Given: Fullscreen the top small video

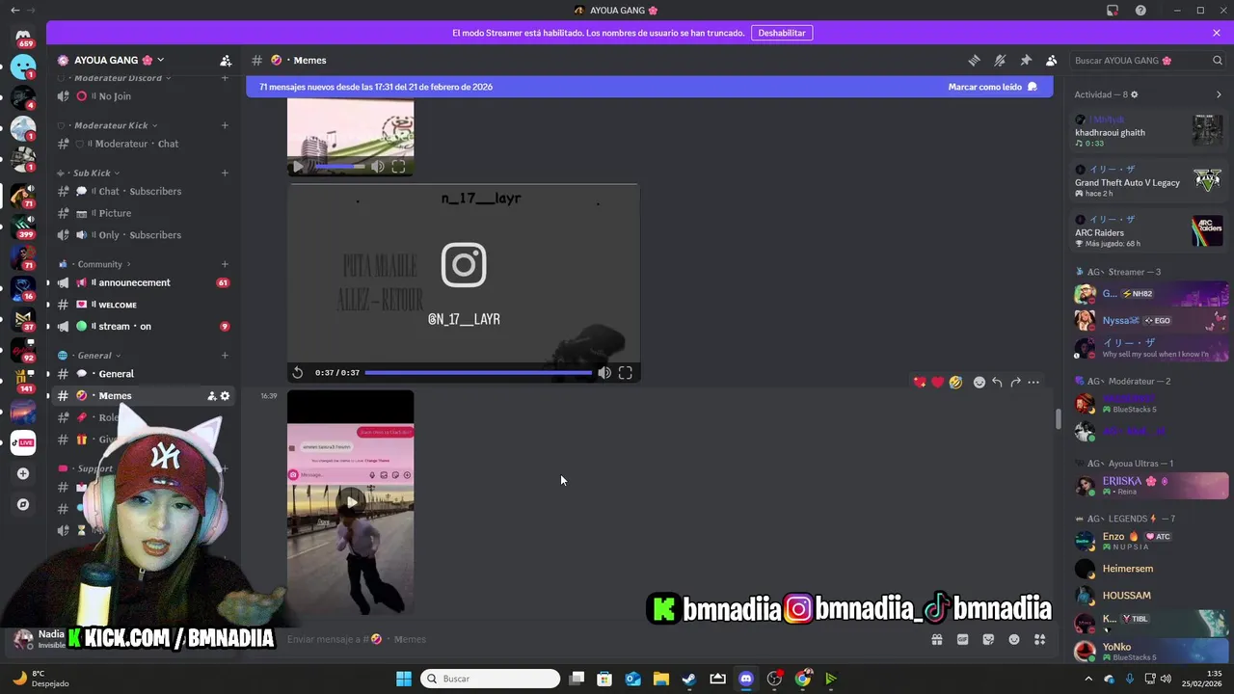Looking at the screenshot, I should [x=398, y=167].
